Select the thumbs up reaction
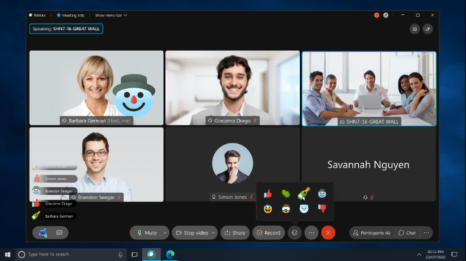Screen dimensions: 466x261 click(268, 194)
